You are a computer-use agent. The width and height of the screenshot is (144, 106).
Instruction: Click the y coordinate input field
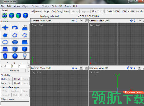[15, 66]
